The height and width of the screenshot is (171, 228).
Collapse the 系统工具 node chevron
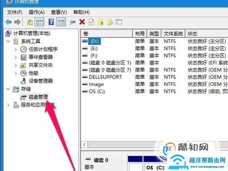[8, 41]
